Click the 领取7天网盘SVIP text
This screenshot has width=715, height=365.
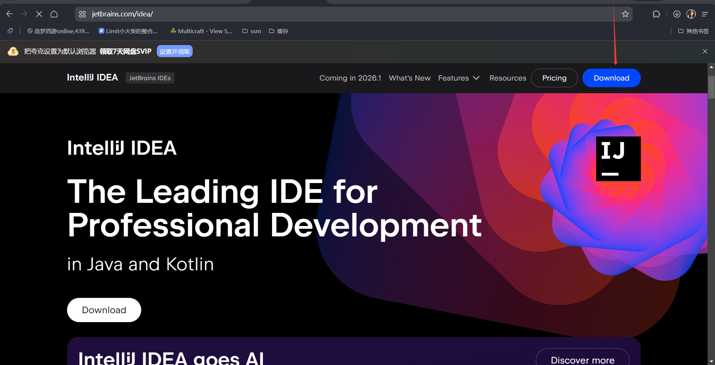coord(126,51)
